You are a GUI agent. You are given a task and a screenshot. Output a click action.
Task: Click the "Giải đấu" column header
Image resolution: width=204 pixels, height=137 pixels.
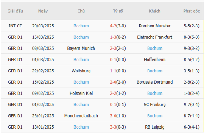15,11
